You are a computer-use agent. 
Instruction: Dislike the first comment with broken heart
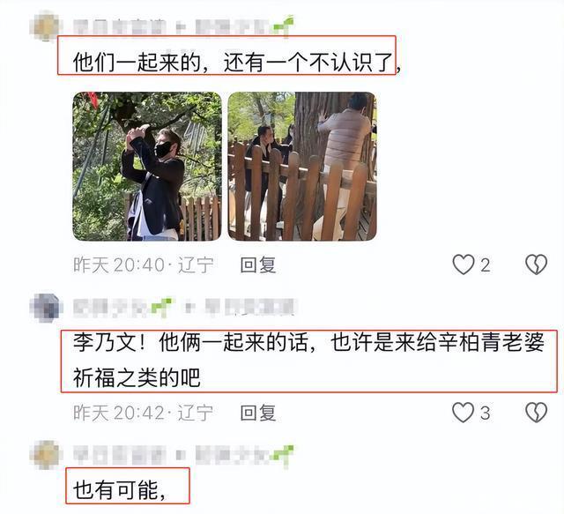coord(536,264)
